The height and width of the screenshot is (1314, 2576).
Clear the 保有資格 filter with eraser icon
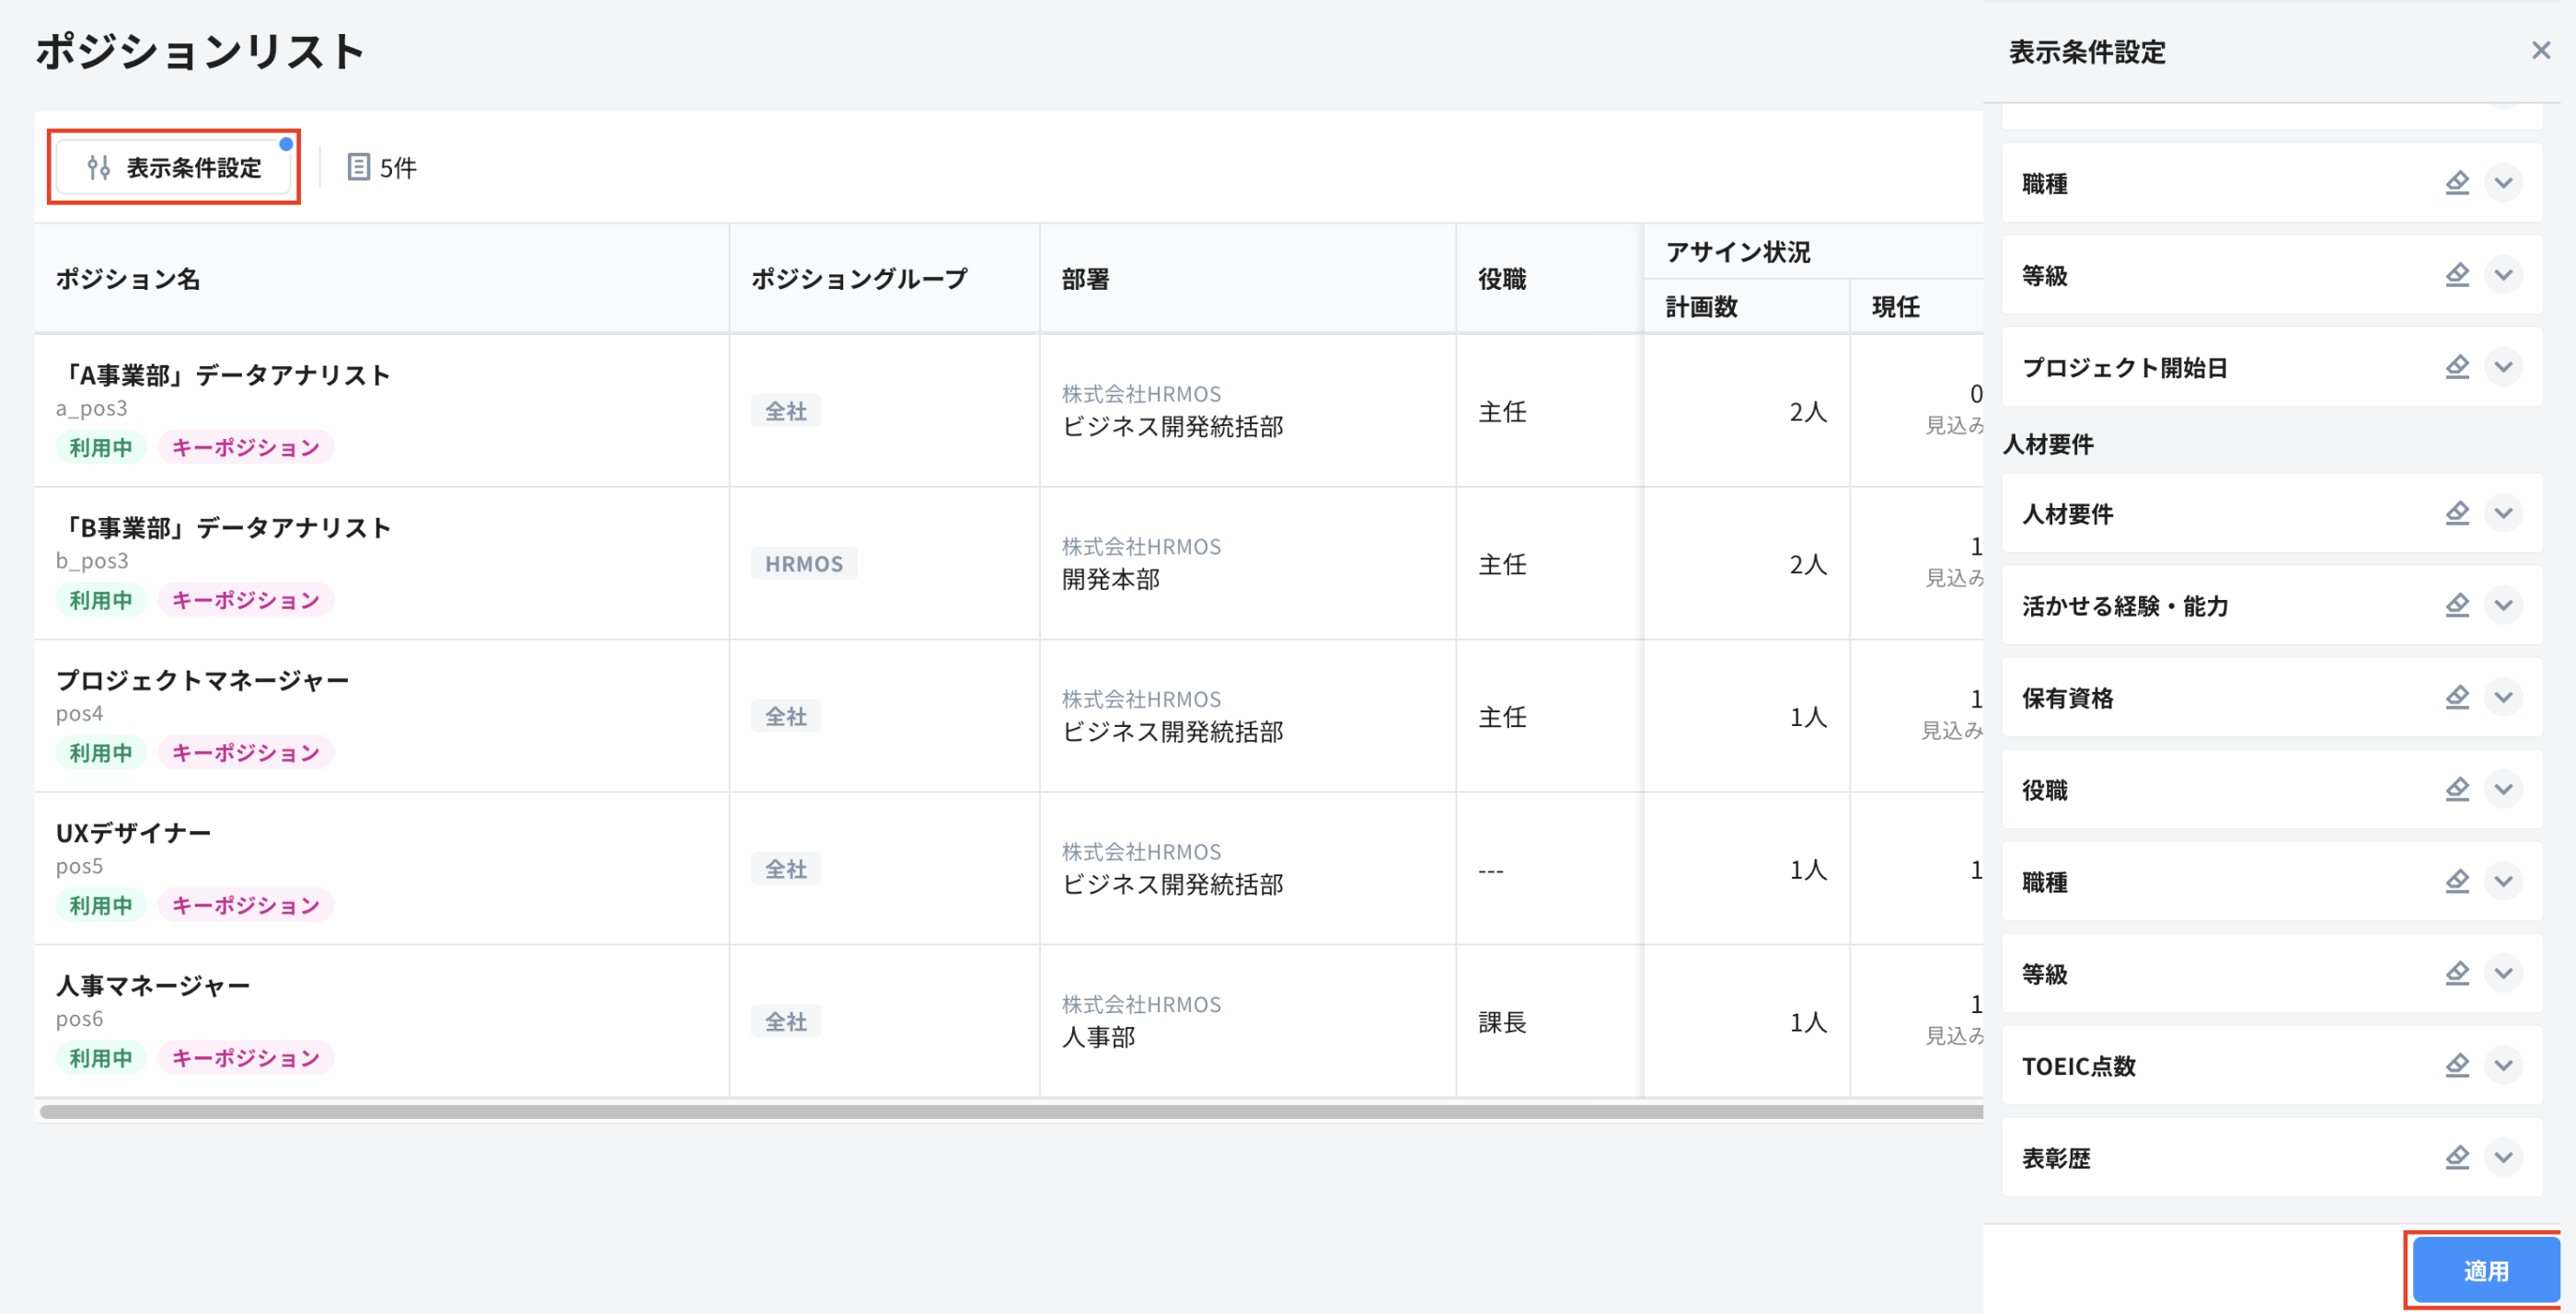pyautogui.click(x=2457, y=697)
